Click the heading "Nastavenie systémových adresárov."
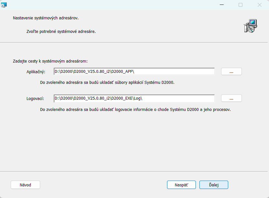The height and width of the screenshot is (198, 269). (x=46, y=18)
